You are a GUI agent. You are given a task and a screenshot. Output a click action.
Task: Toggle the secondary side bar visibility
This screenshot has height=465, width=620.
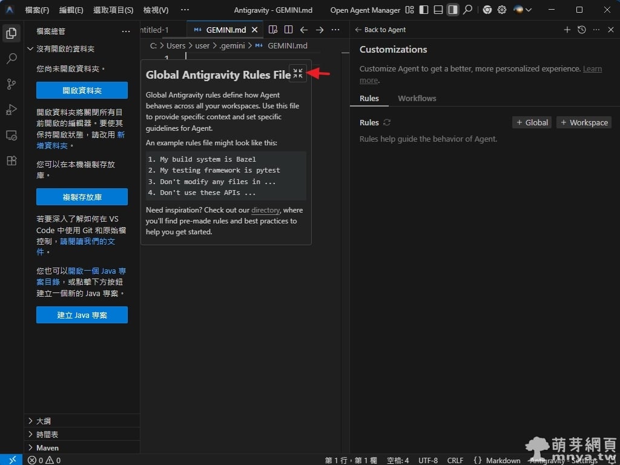click(452, 10)
